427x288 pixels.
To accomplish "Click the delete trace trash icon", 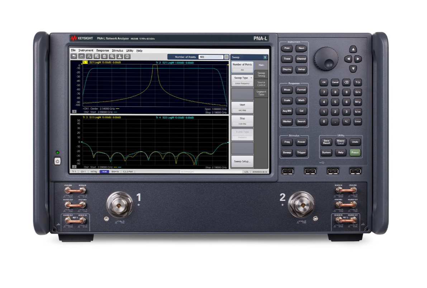I will tap(104, 56).
